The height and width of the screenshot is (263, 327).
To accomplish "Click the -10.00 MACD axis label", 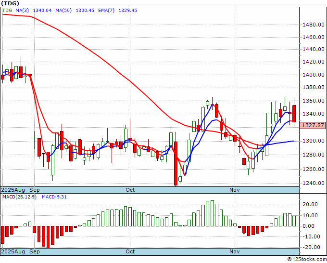I will click(310, 237).
